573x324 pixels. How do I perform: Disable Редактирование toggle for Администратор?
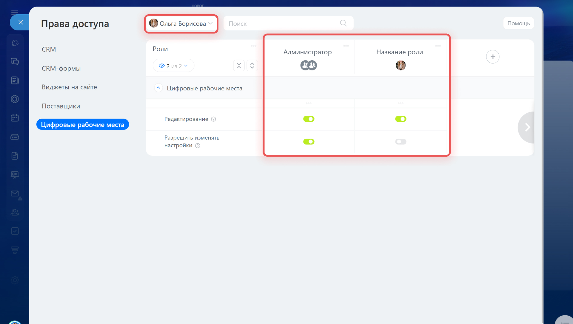point(309,119)
